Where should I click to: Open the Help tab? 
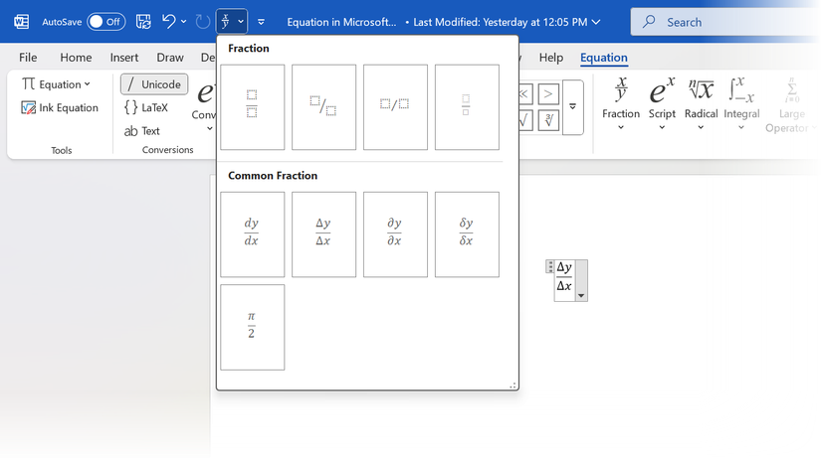(551, 58)
